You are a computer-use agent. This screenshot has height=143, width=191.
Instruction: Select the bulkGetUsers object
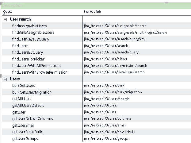tap(24, 85)
